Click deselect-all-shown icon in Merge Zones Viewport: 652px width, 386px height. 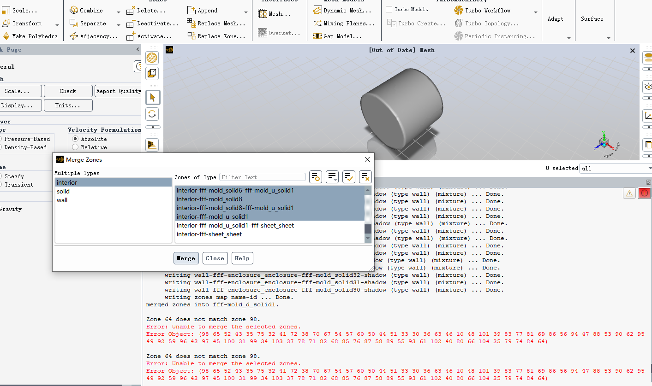click(x=365, y=176)
